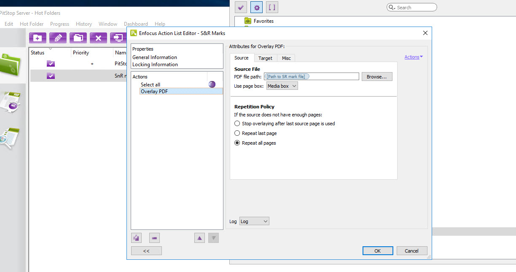
Task: Open the Dashboard menu
Action: (136, 24)
